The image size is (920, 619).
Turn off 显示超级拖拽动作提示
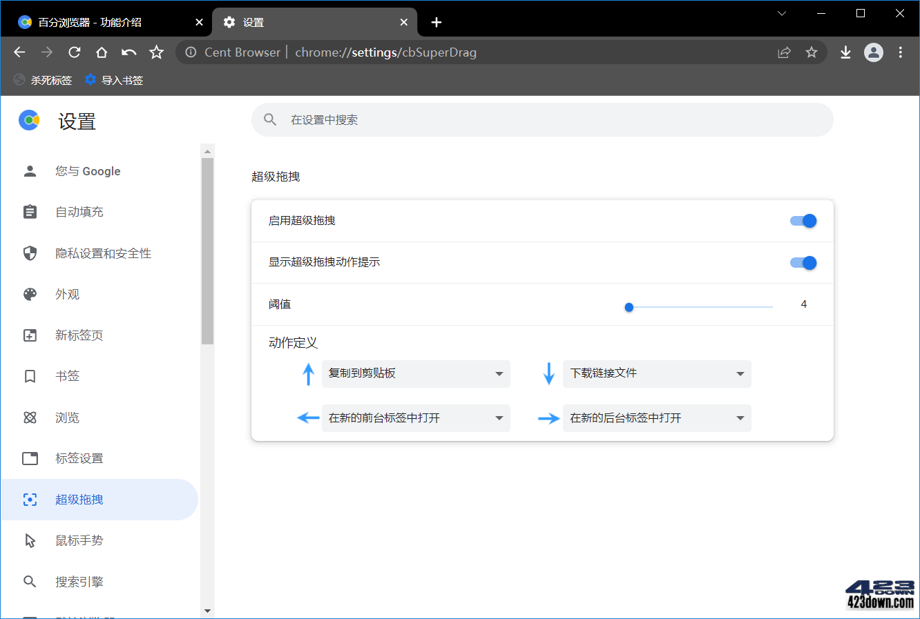(803, 262)
